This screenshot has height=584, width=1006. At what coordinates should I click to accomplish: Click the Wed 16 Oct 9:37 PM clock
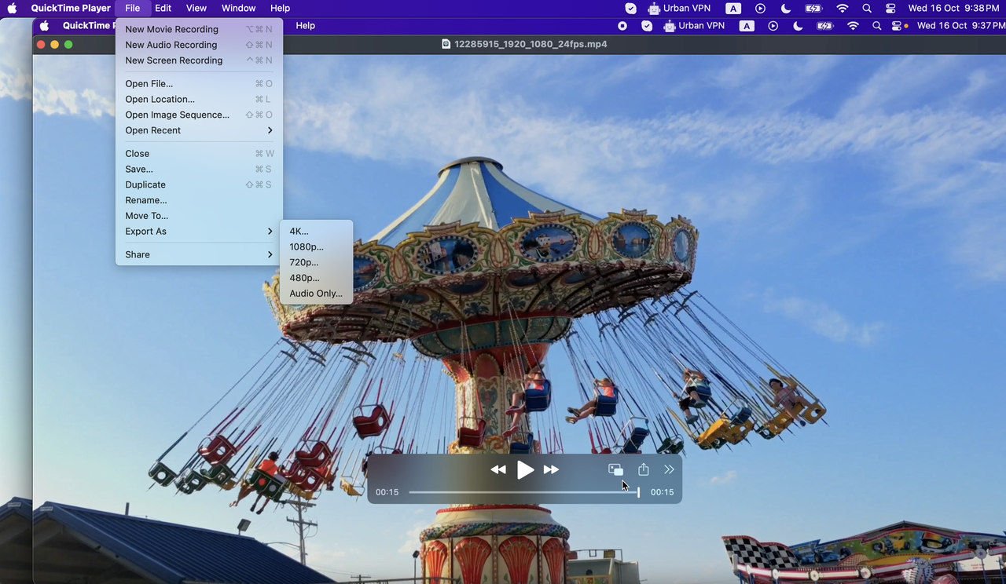click(x=961, y=26)
